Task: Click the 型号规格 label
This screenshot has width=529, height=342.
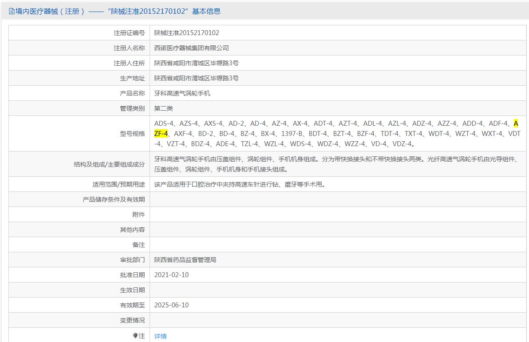Action: (132, 134)
